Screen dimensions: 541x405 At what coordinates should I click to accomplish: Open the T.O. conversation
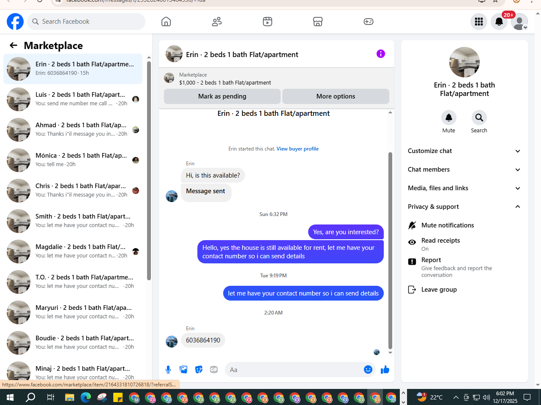click(73, 282)
